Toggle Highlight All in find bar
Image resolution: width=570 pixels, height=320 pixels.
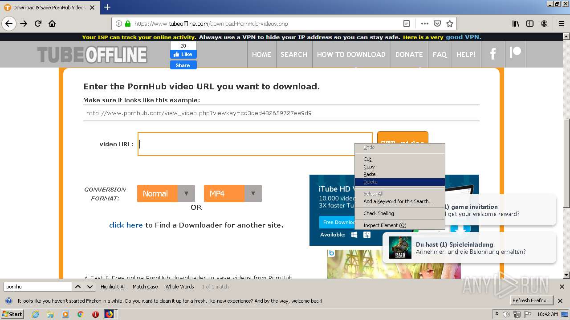(x=113, y=287)
